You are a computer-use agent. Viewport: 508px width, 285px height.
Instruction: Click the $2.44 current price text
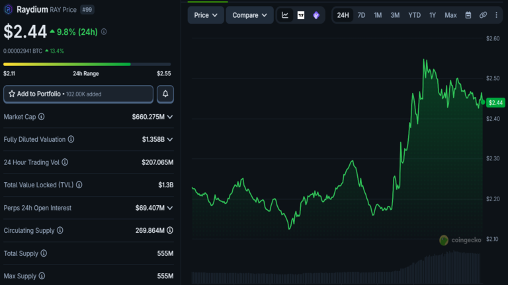pyautogui.click(x=25, y=32)
